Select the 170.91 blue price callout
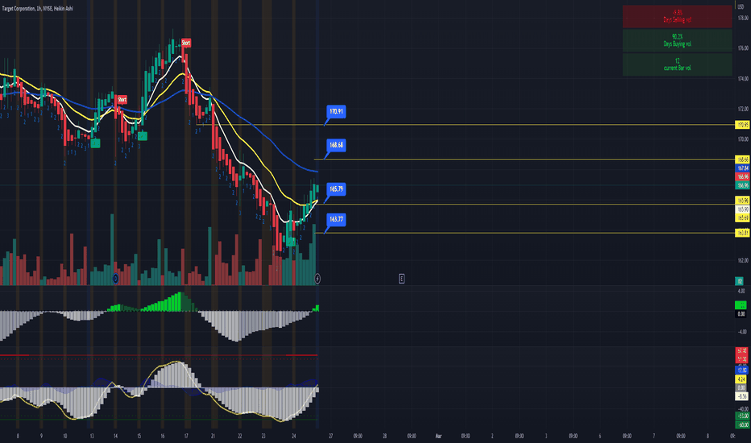The height and width of the screenshot is (443, 751). click(x=336, y=112)
